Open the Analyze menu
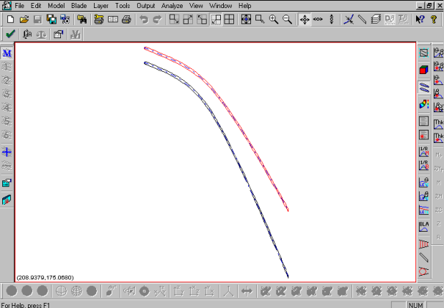The width and height of the screenshot is (444, 308). click(172, 6)
